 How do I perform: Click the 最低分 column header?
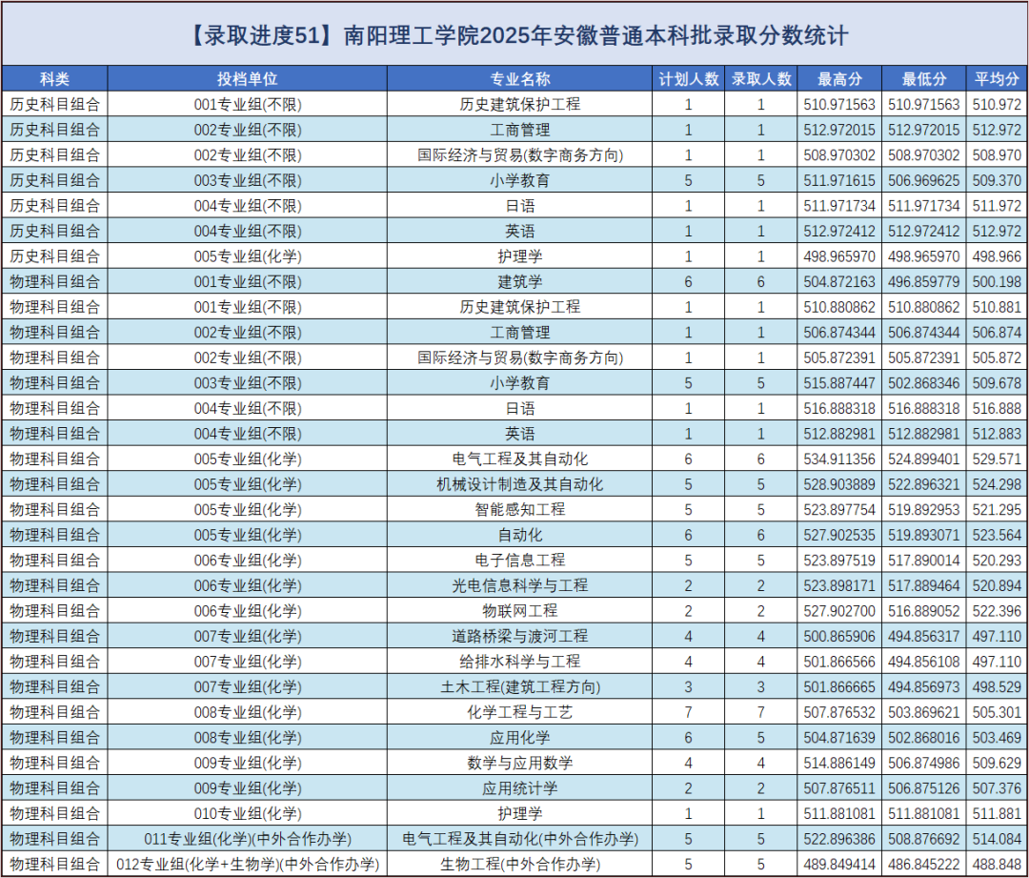(x=924, y=79)
